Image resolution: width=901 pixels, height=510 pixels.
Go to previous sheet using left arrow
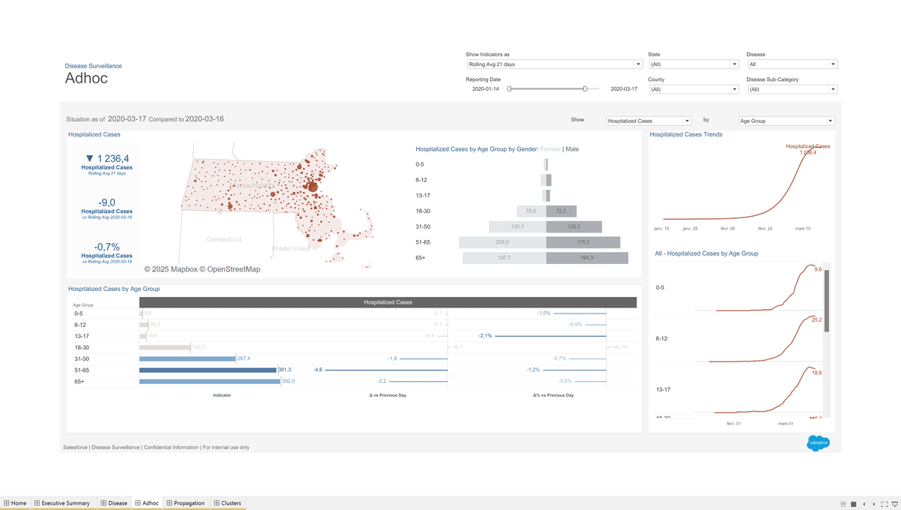(x=863, y=504)
